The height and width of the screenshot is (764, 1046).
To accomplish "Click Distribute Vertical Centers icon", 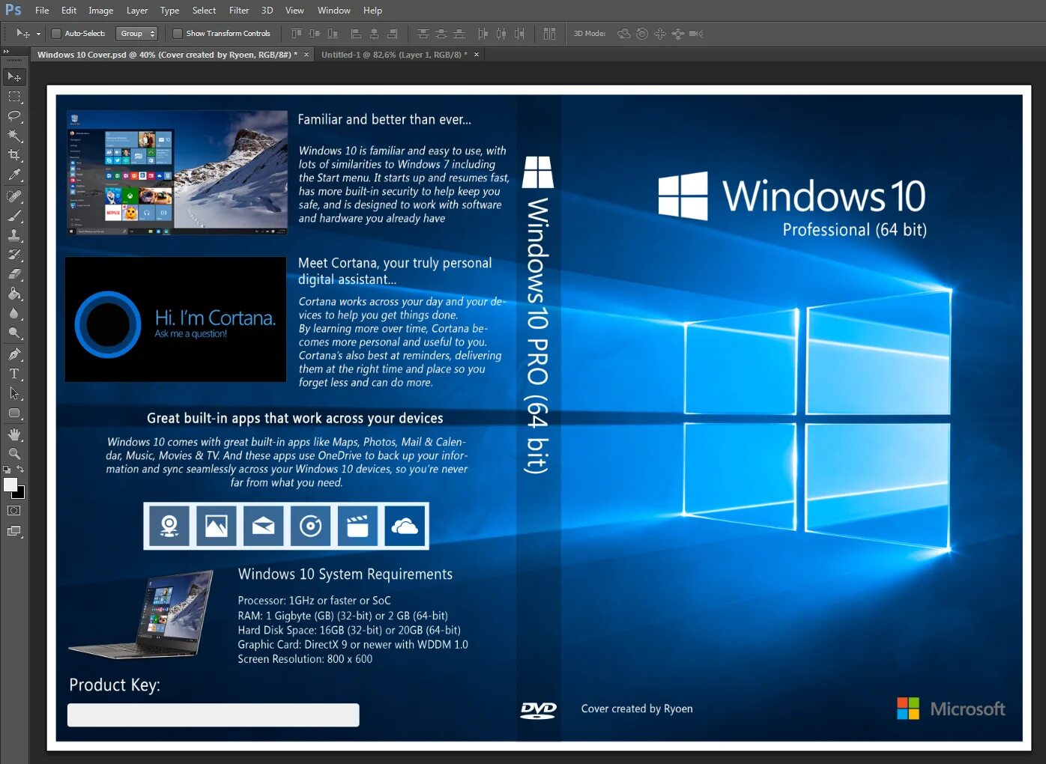I will pyautogui.click(x=441, y=34).
